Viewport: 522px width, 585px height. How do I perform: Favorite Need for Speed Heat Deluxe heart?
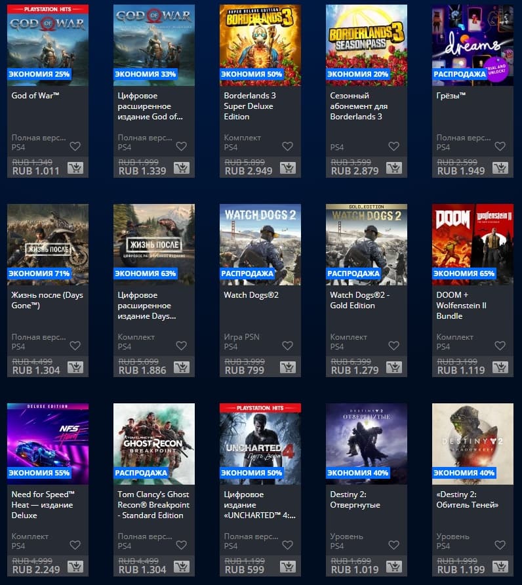pyautogui.click(x=75, y=545)
